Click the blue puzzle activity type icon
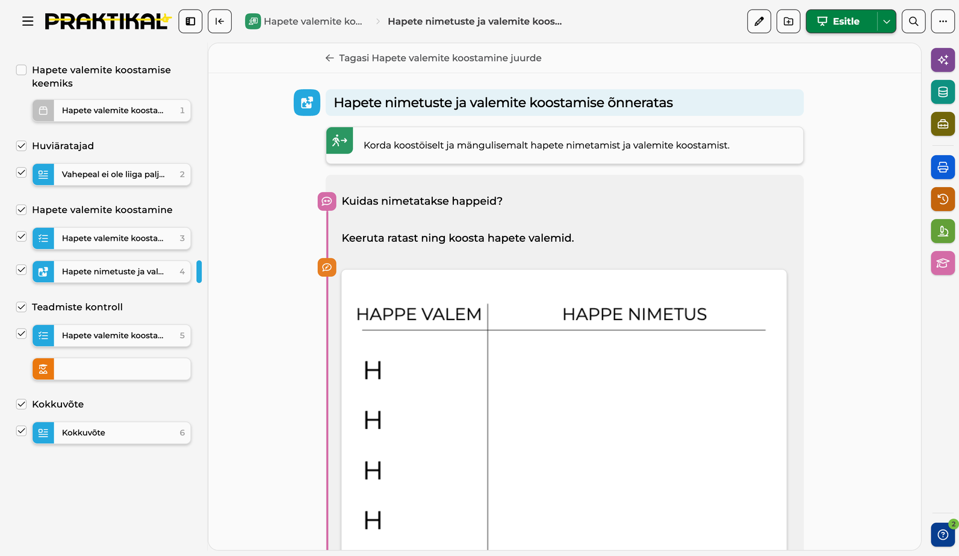The height and width of the screenshot is (556, 959). (x=307, y=102)
